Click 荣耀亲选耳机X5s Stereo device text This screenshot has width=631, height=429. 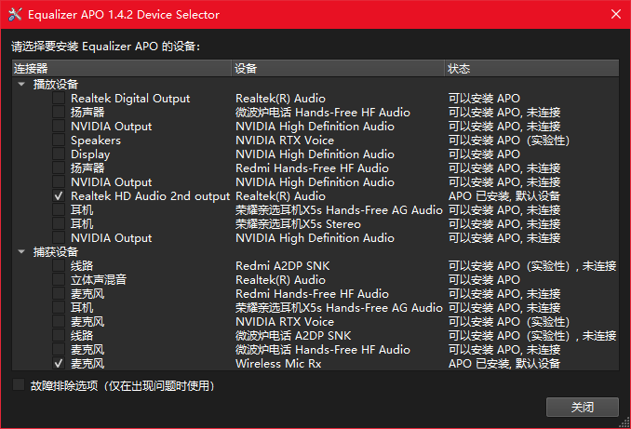tap(298, 224)
